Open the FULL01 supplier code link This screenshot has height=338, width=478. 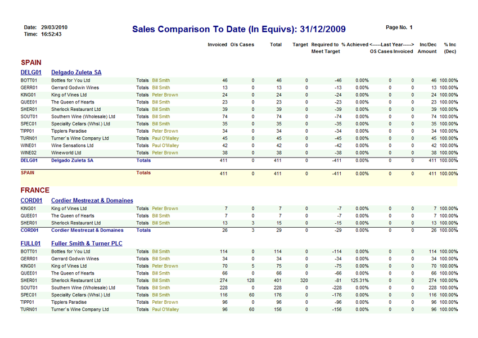click(x=31, y=244)
